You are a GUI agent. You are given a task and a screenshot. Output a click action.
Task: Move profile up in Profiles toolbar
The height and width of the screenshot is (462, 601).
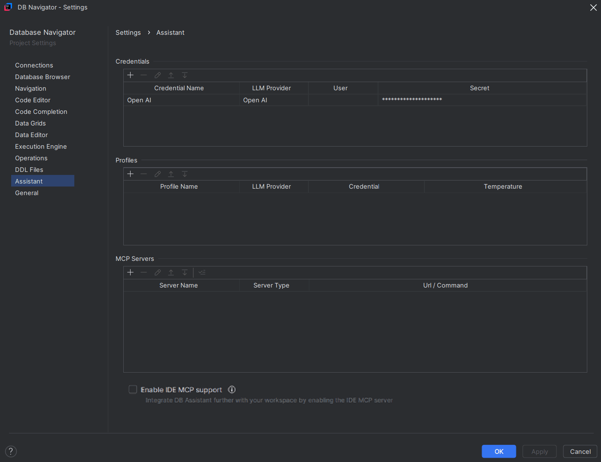171,174
